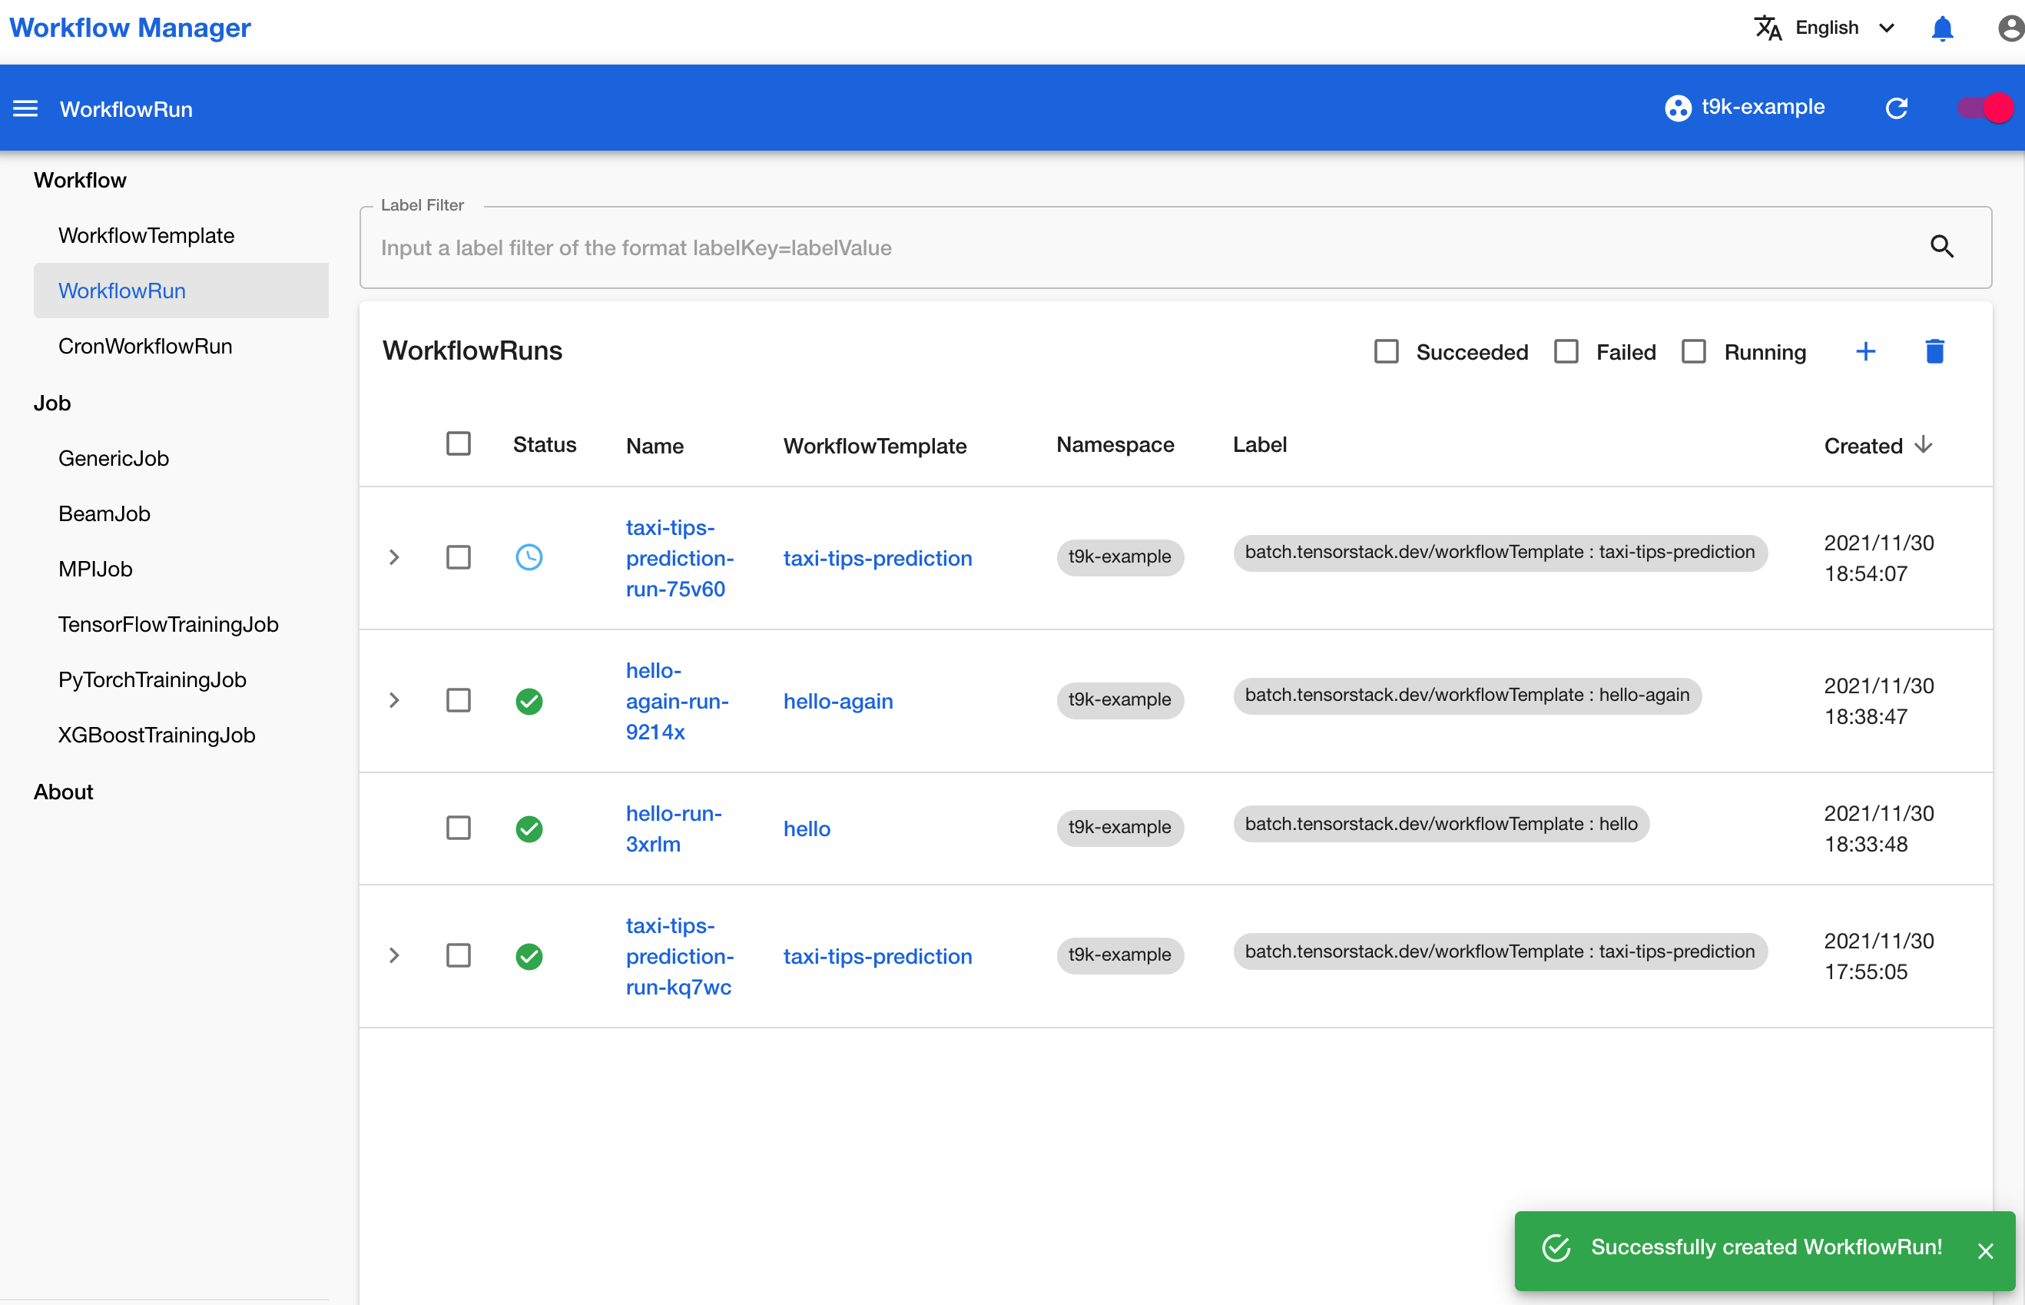Viewport: 2025px width, 1305px height.
Task: Open the taxi-tips-prediction-run-75v60 link
Action: coord(679,558)
